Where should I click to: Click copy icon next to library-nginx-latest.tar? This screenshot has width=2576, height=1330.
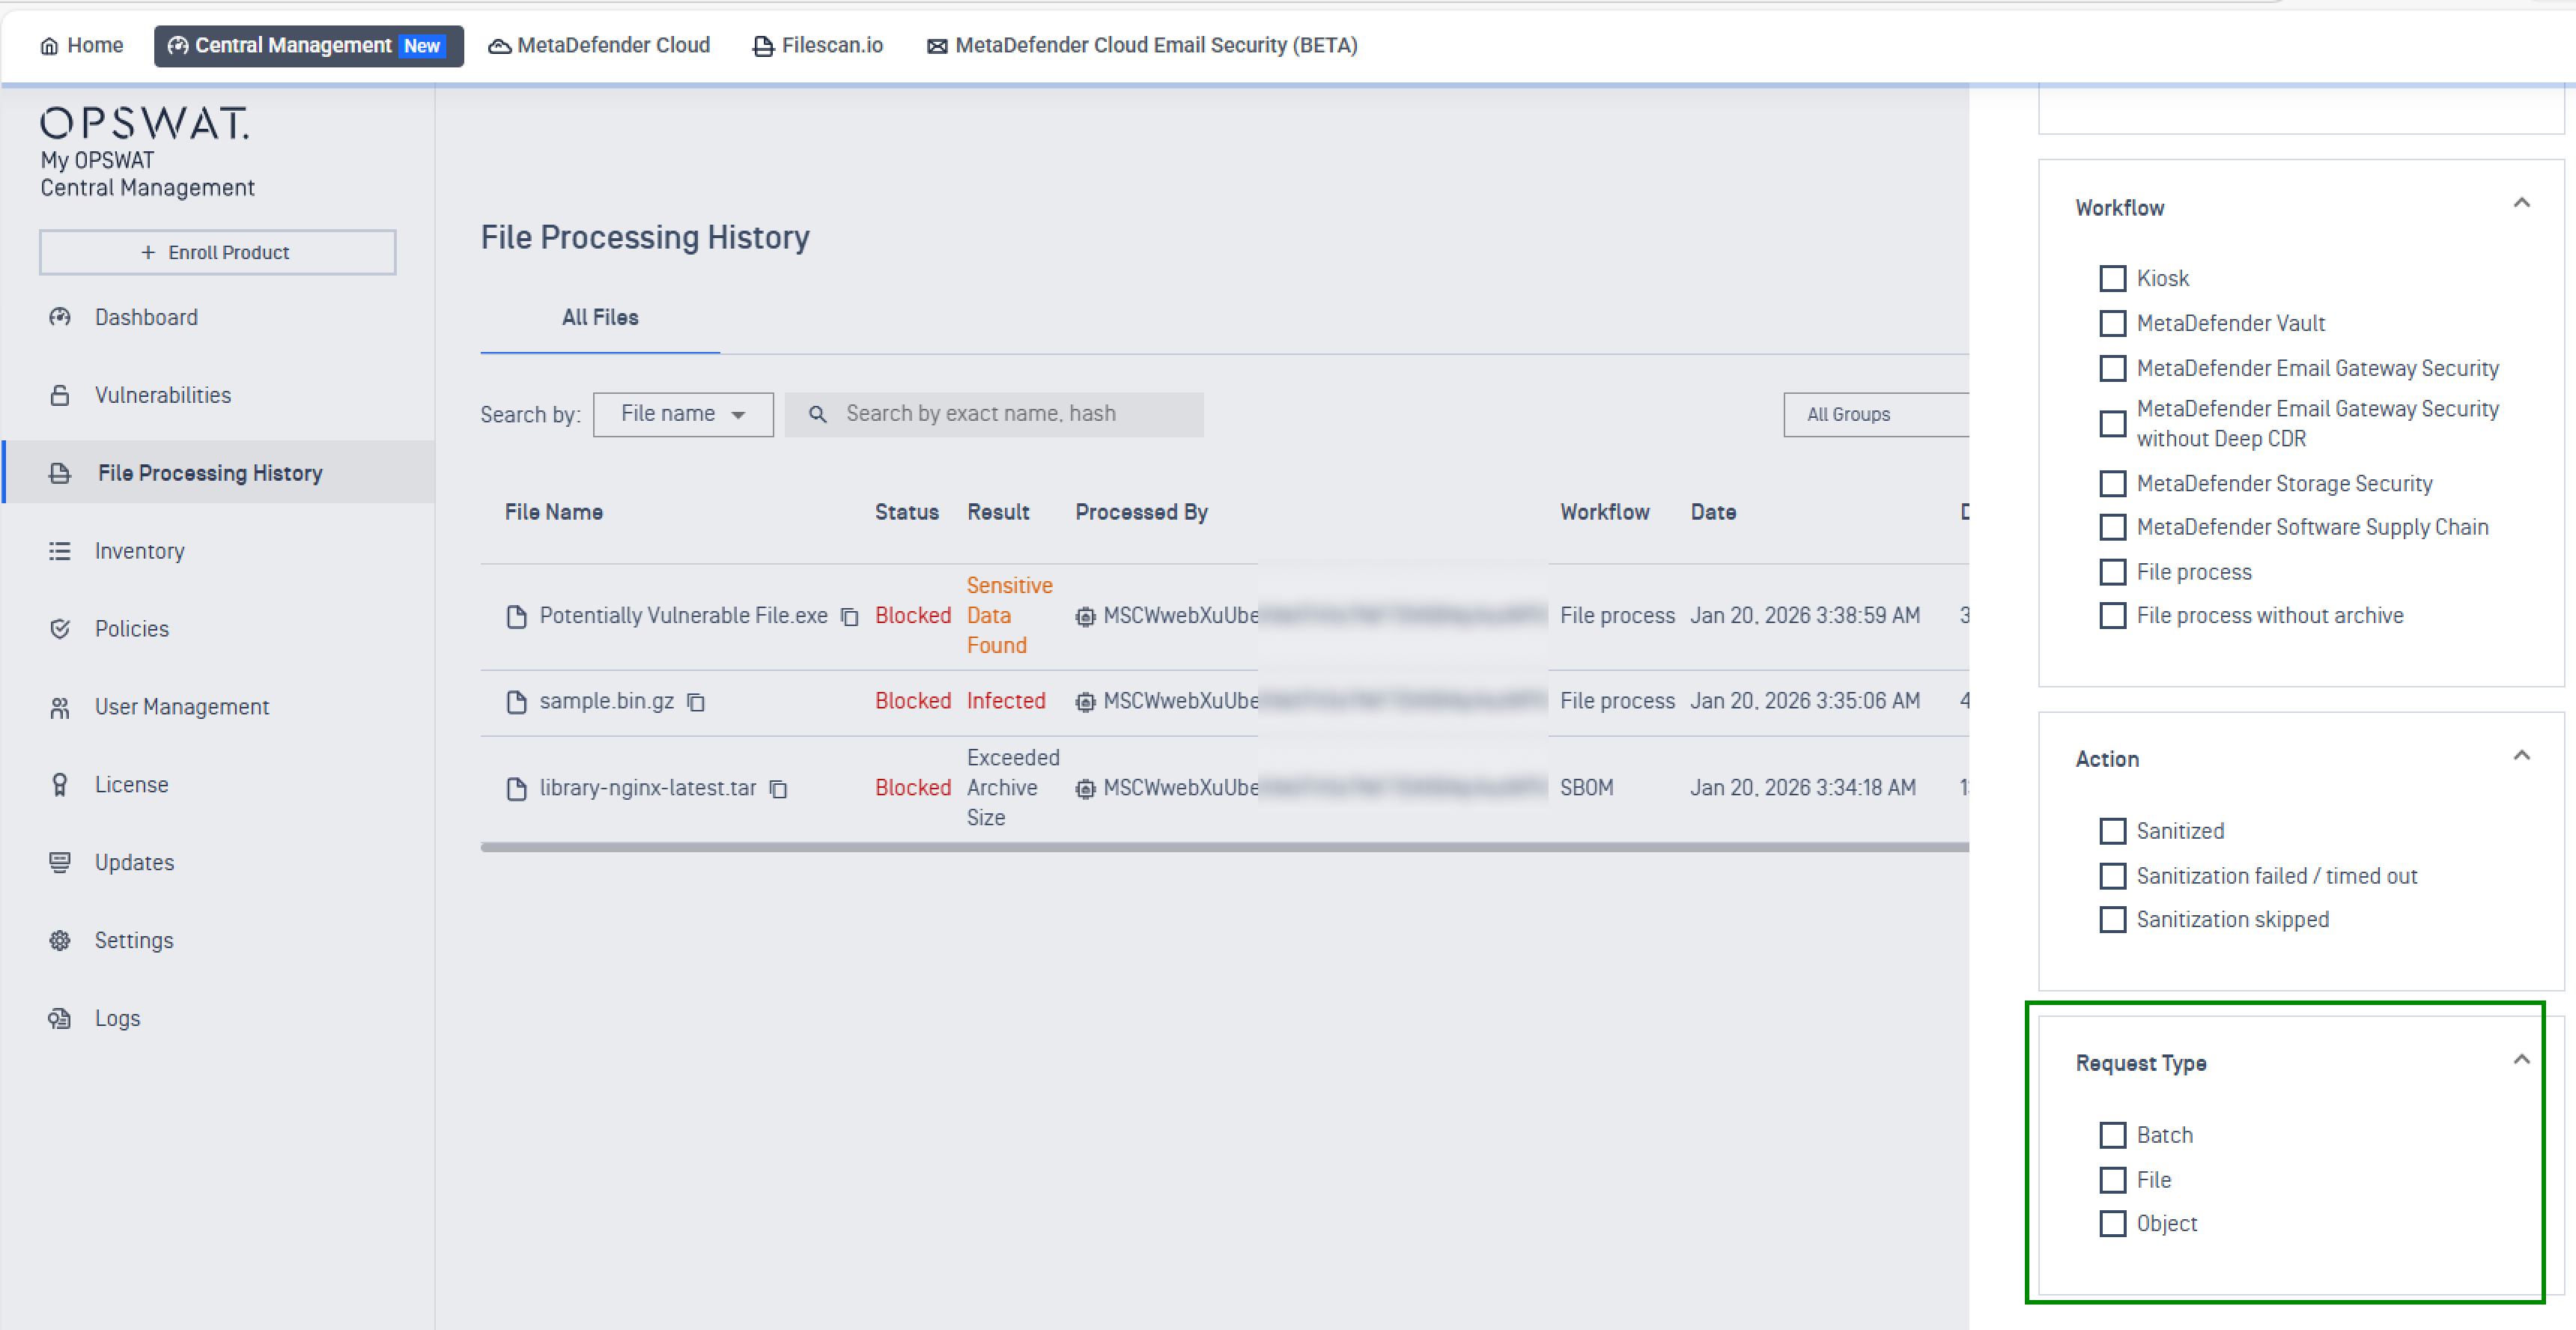pos(778,789)
